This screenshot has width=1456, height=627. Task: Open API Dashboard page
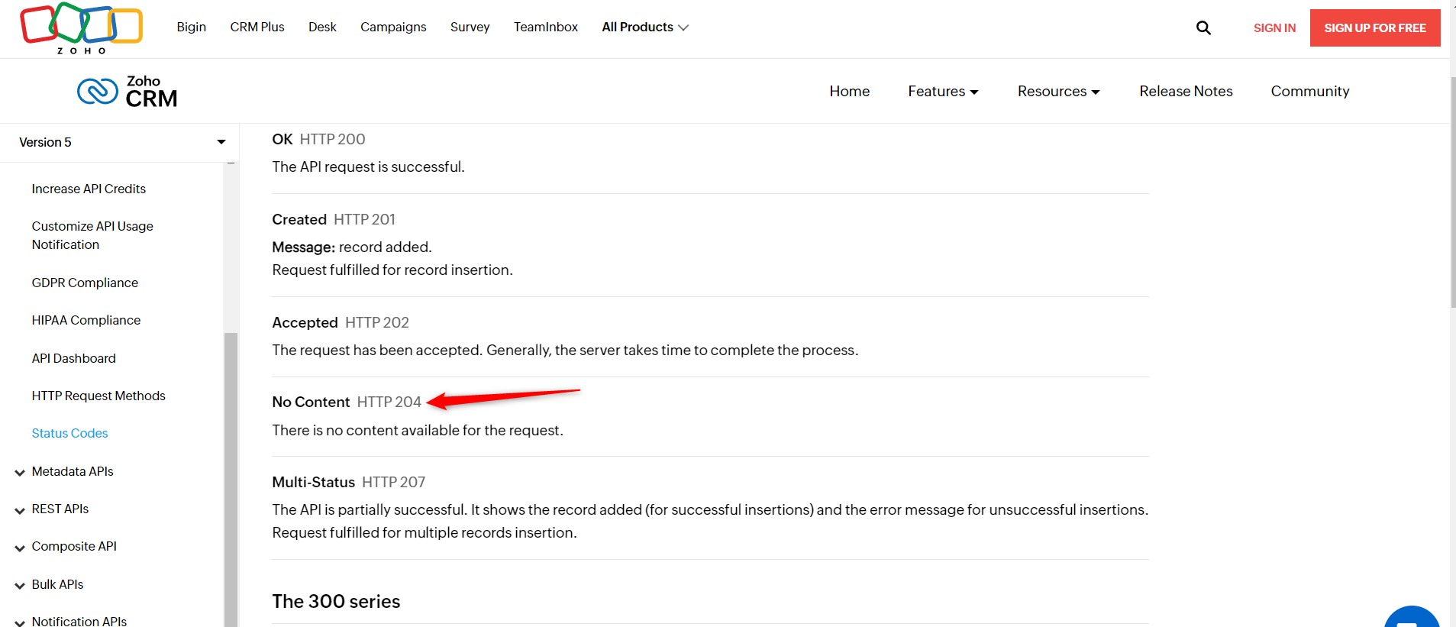[74, 359]
